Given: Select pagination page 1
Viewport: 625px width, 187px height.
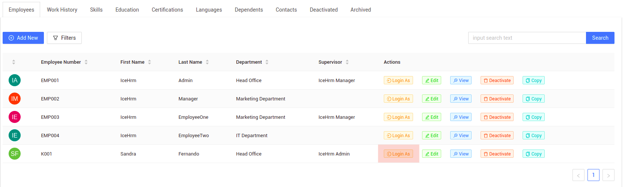Looking at the screenshot, I should point(593,175).
